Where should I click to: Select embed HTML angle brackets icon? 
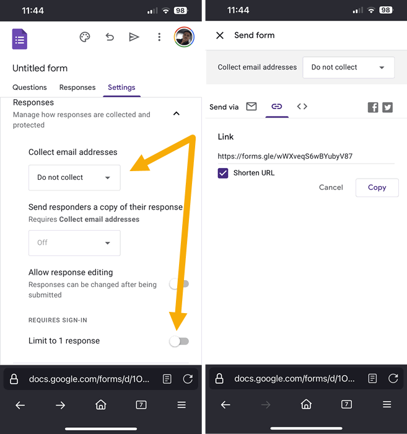(x=302, y=107)
